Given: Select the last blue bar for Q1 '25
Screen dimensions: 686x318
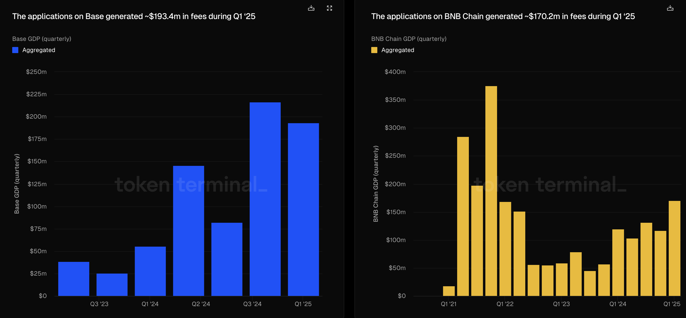Looking at the screenshot, I should (303, 210).
